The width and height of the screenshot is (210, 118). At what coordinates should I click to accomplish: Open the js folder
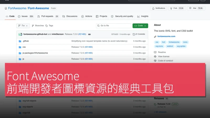coord(23,59)
